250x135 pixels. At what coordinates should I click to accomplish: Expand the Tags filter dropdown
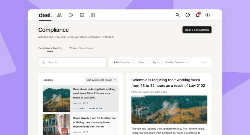(x=157, y=62)
